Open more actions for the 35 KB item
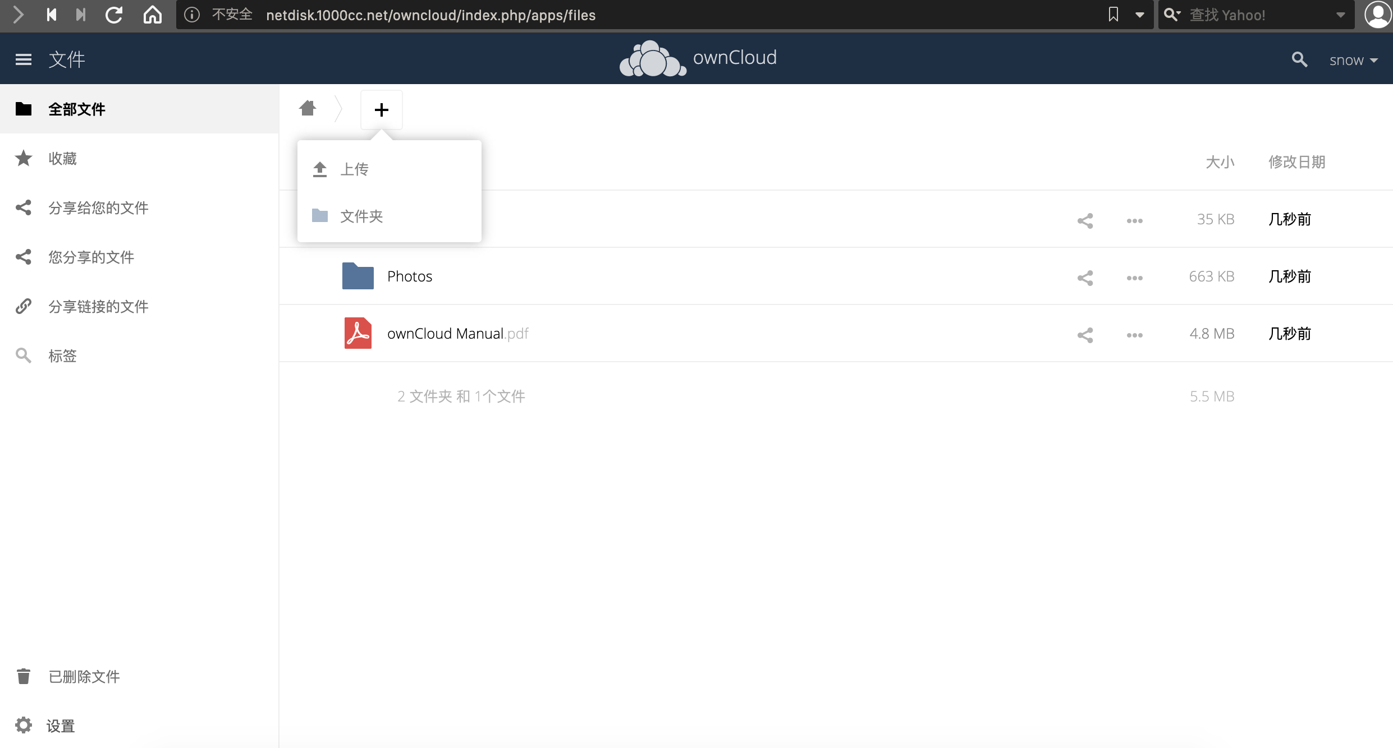1393x748 pixels. pyautogui.click(x=1135, y=221)
